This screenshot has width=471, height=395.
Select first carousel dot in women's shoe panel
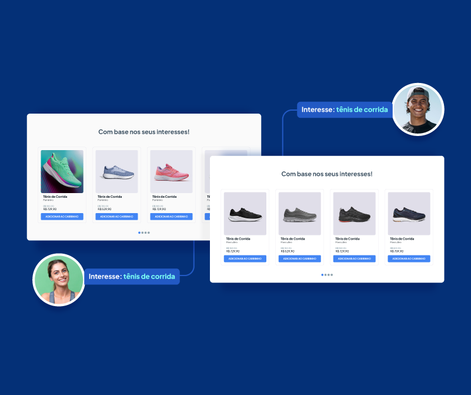[139, 233]
